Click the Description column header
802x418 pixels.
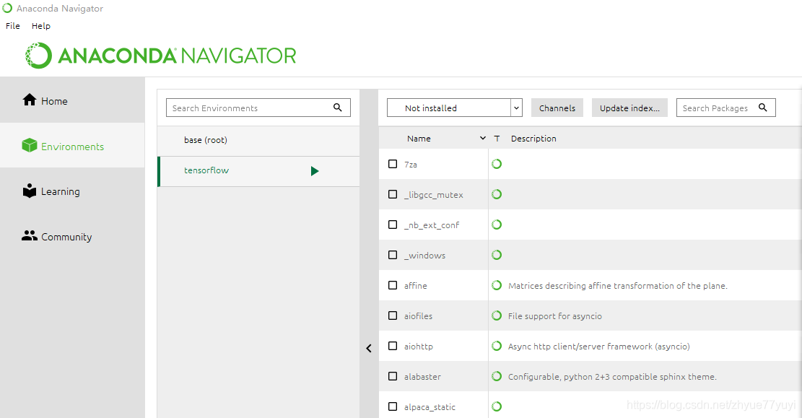coord(533,138)
